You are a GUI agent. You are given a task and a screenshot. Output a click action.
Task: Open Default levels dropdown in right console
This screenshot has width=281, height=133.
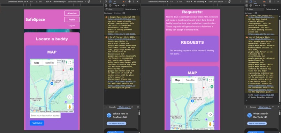click(272, 9)
